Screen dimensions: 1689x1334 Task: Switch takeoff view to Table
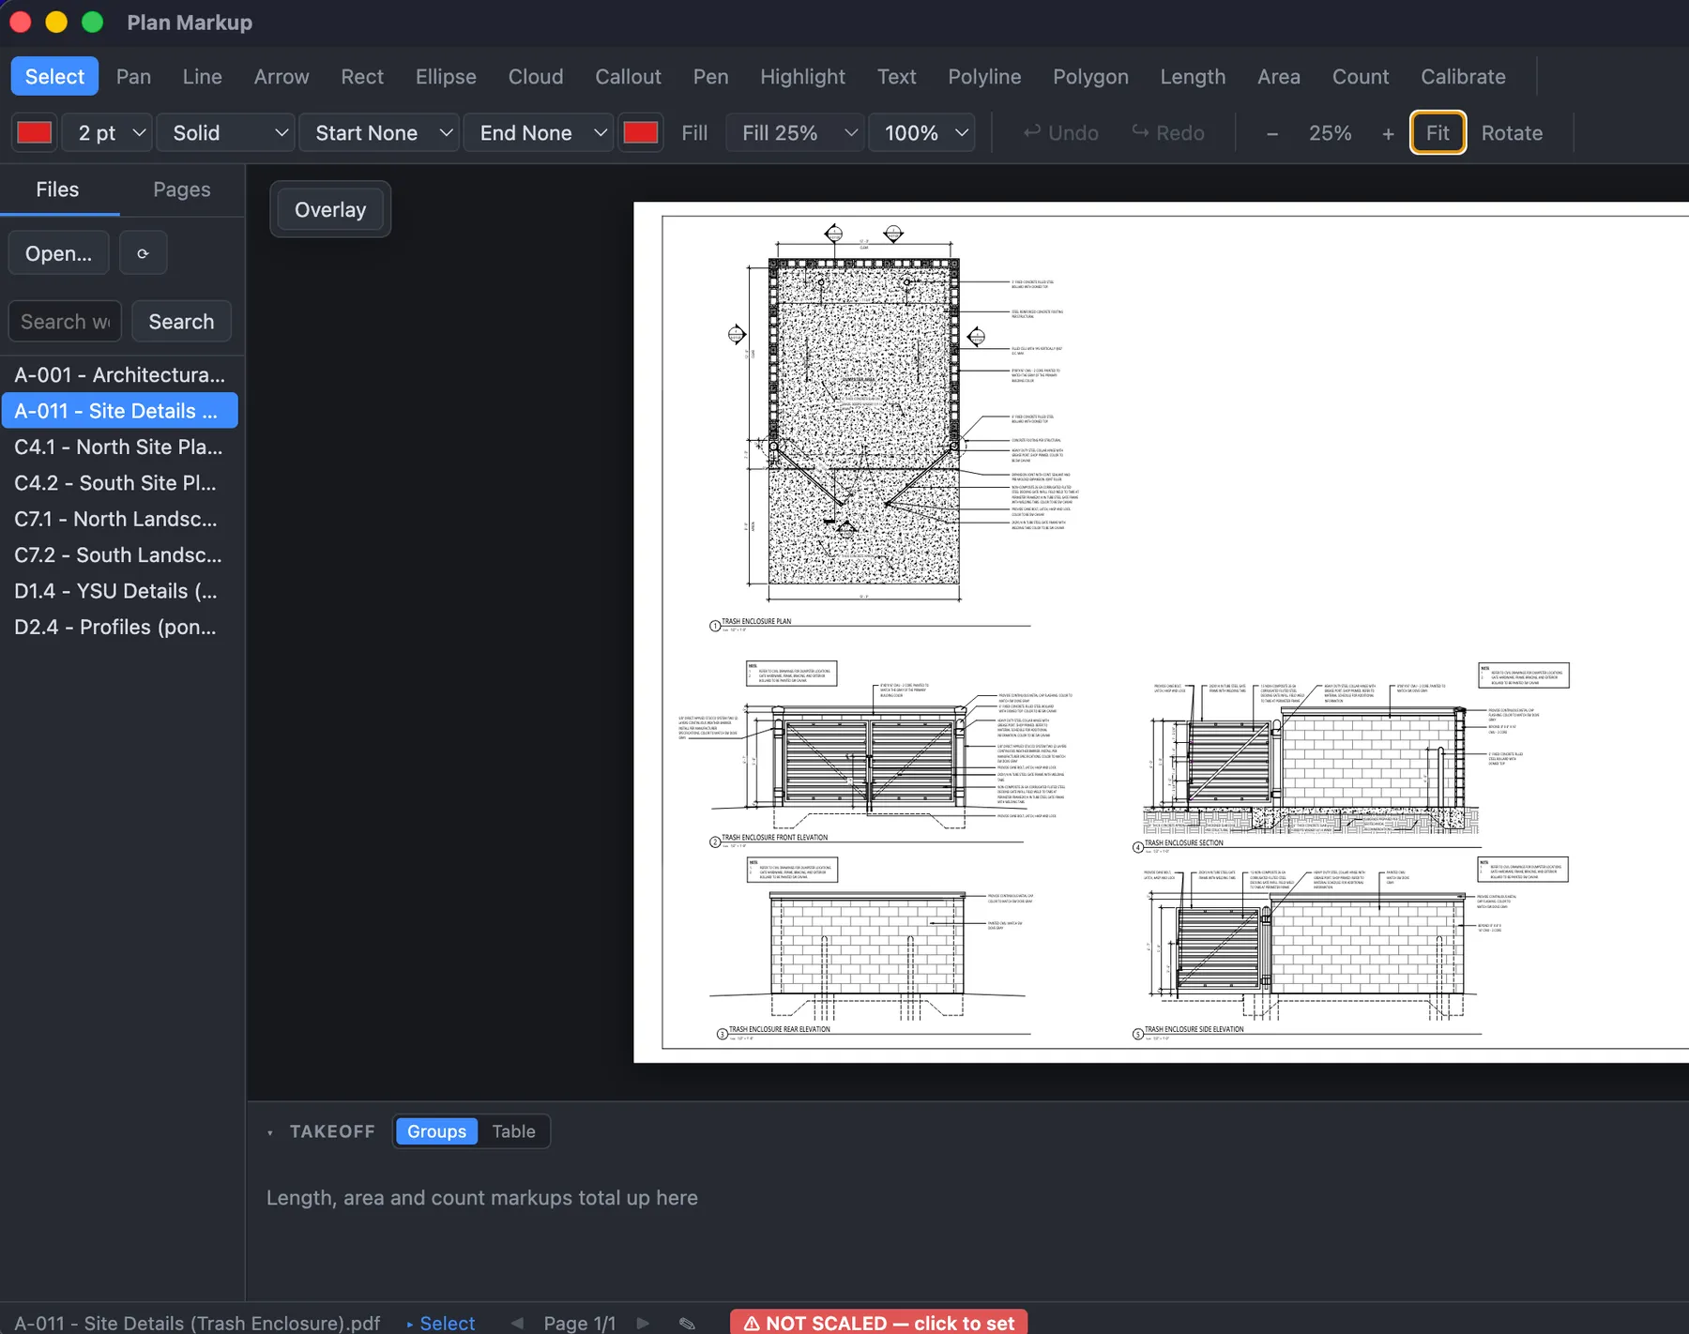(513, 1131)
